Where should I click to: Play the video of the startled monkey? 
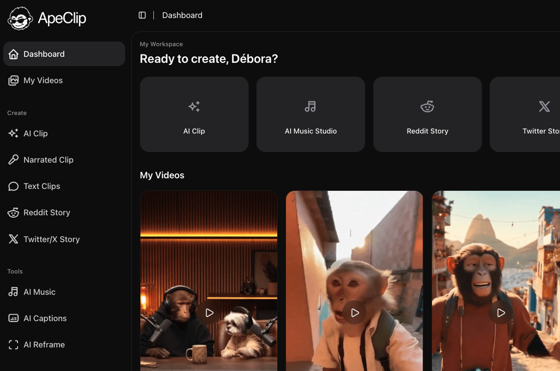point(354,313)
